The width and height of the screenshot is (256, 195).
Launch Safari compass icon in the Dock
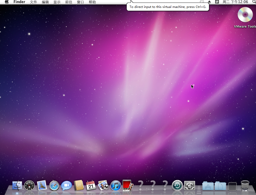[x=54, y=186]
